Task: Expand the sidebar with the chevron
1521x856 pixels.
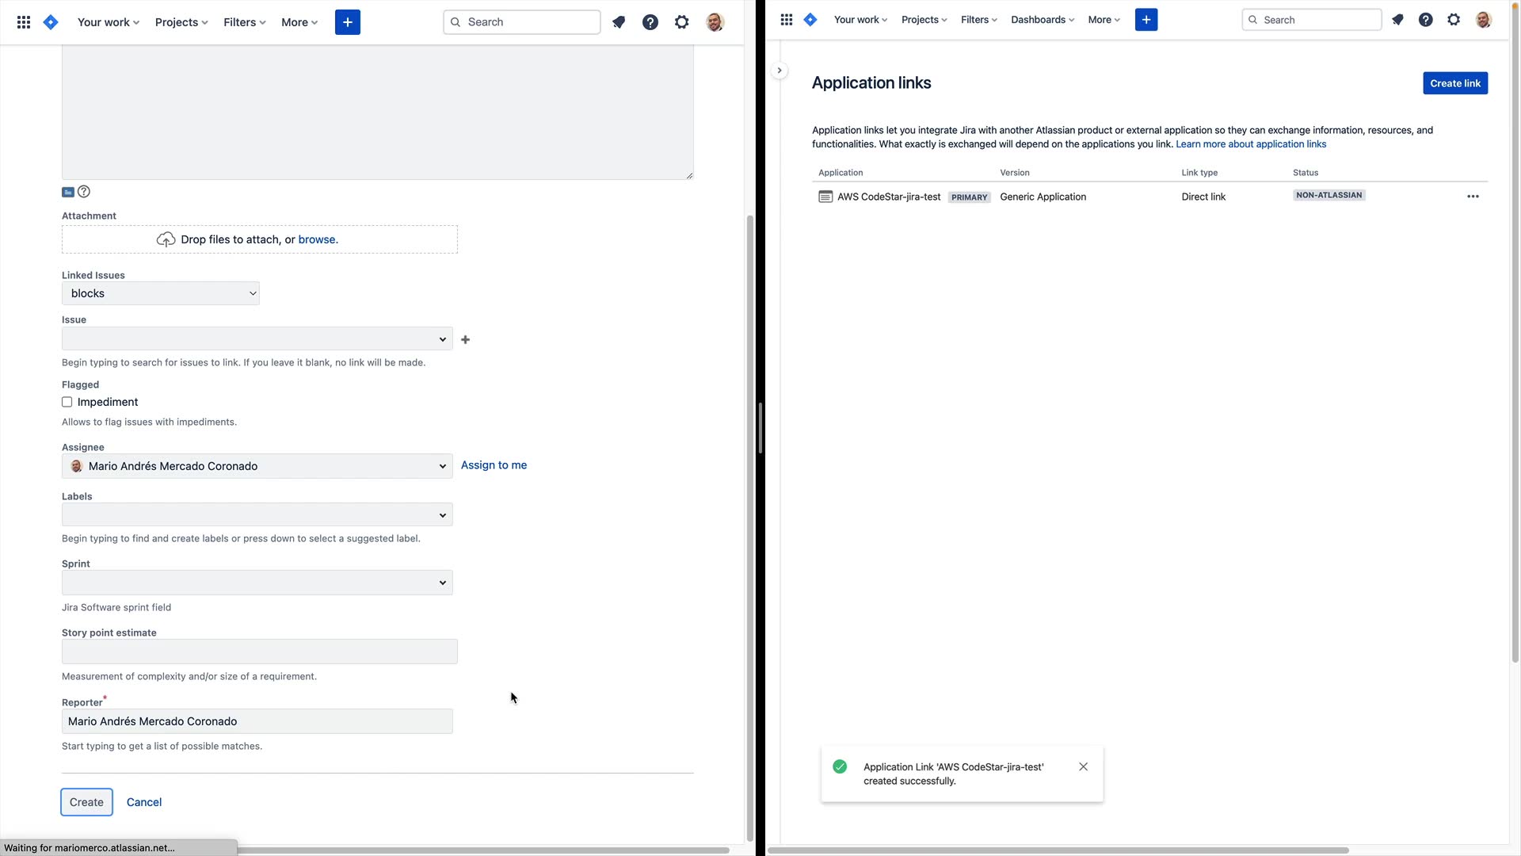Action: click(780, 71)
